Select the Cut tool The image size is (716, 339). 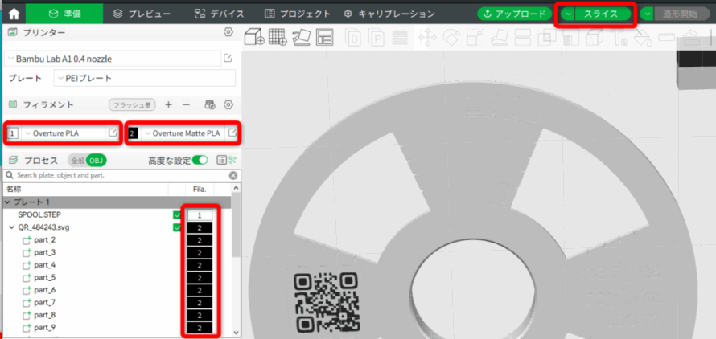point(522,37)
